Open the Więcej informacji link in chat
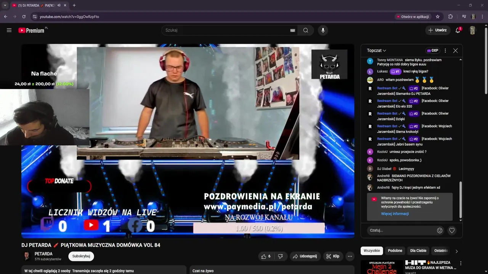The width and height of the screenshot is (488, 274). point(395,214)
